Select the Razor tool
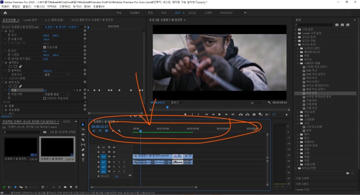This screenshot has width=360, height=195. pos(83,140)
